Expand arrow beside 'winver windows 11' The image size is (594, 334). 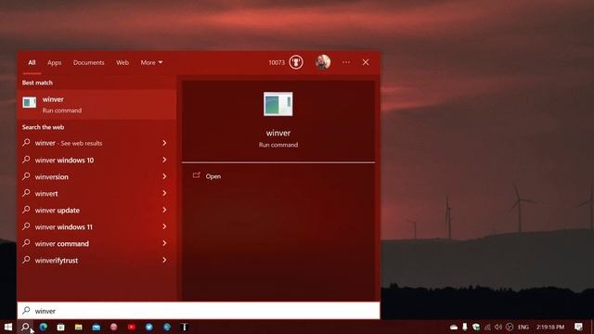click(x=164, y=226)
